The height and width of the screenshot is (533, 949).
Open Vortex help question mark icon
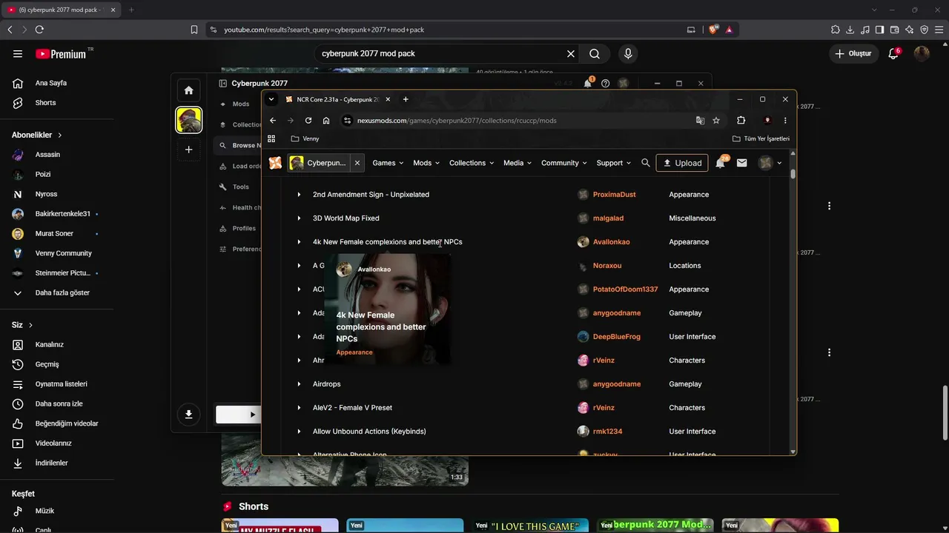[x=606, y=84]
